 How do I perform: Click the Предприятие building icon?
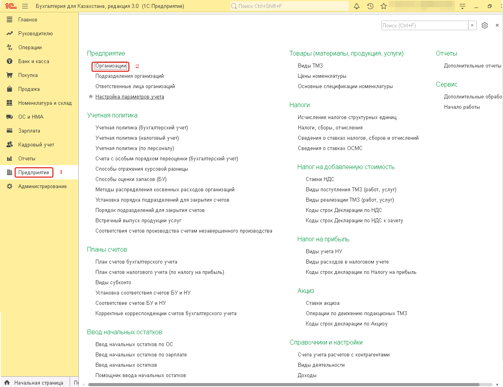tap(10, 172)
